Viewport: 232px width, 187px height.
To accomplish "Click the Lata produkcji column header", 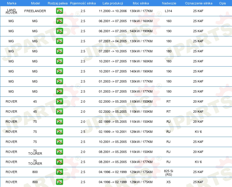I will tap(113, 3).
